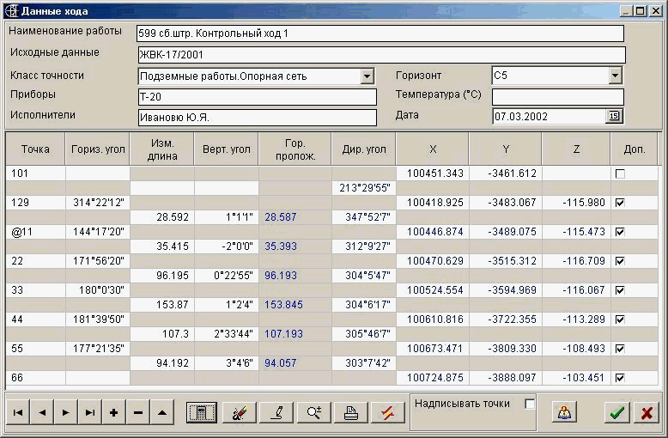Image resolution: width=668 pixels, height=438 pixels.
Task: Select point cell @11
Action: 35,232
